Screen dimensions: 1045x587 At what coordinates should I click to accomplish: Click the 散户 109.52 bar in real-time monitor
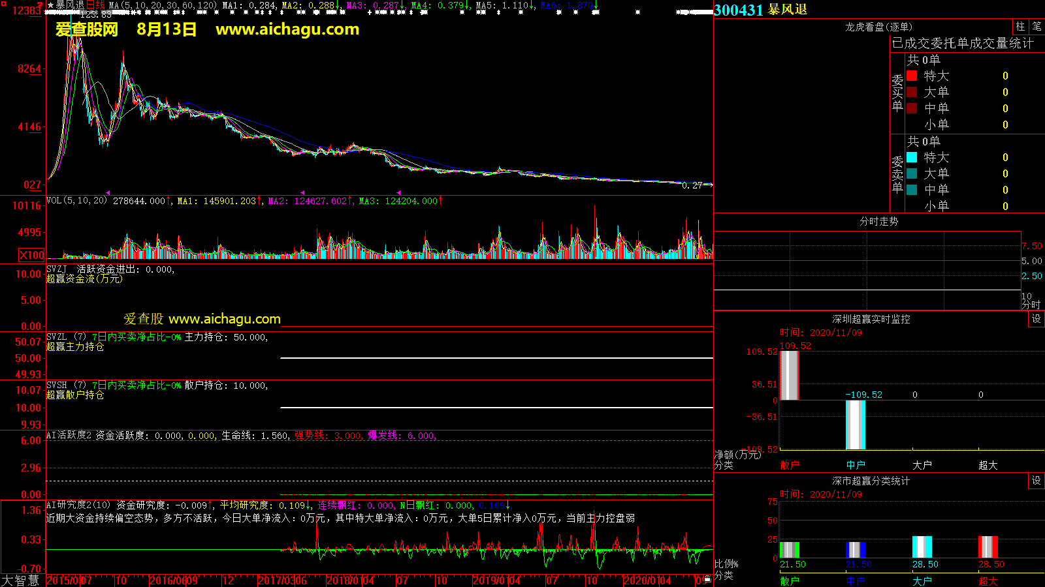click(x=790, y=376)
